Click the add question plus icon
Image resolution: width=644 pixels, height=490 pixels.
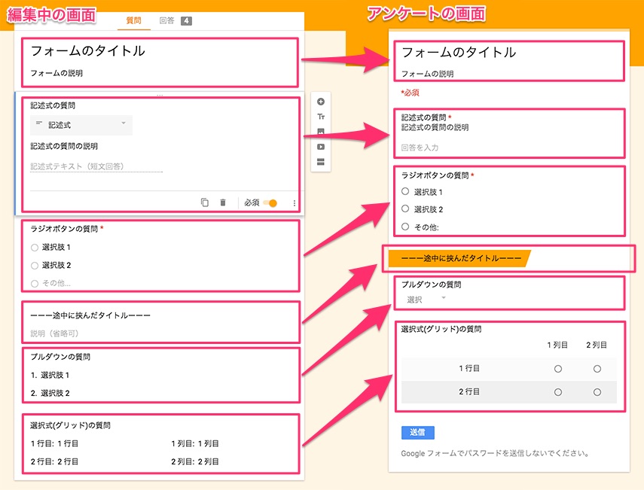[321, 102]
